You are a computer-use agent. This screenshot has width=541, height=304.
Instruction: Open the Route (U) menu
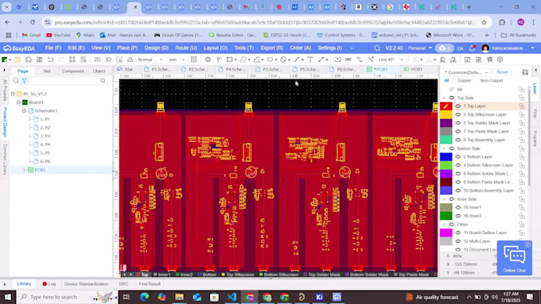click(x=186, y=48)
